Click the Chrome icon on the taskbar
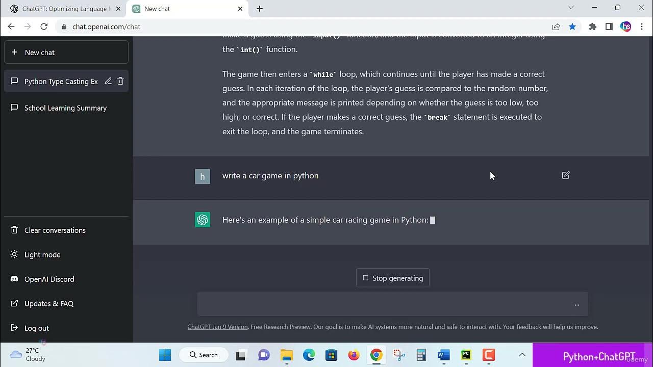This screenshot has height=367, width=653. (376, 355)
